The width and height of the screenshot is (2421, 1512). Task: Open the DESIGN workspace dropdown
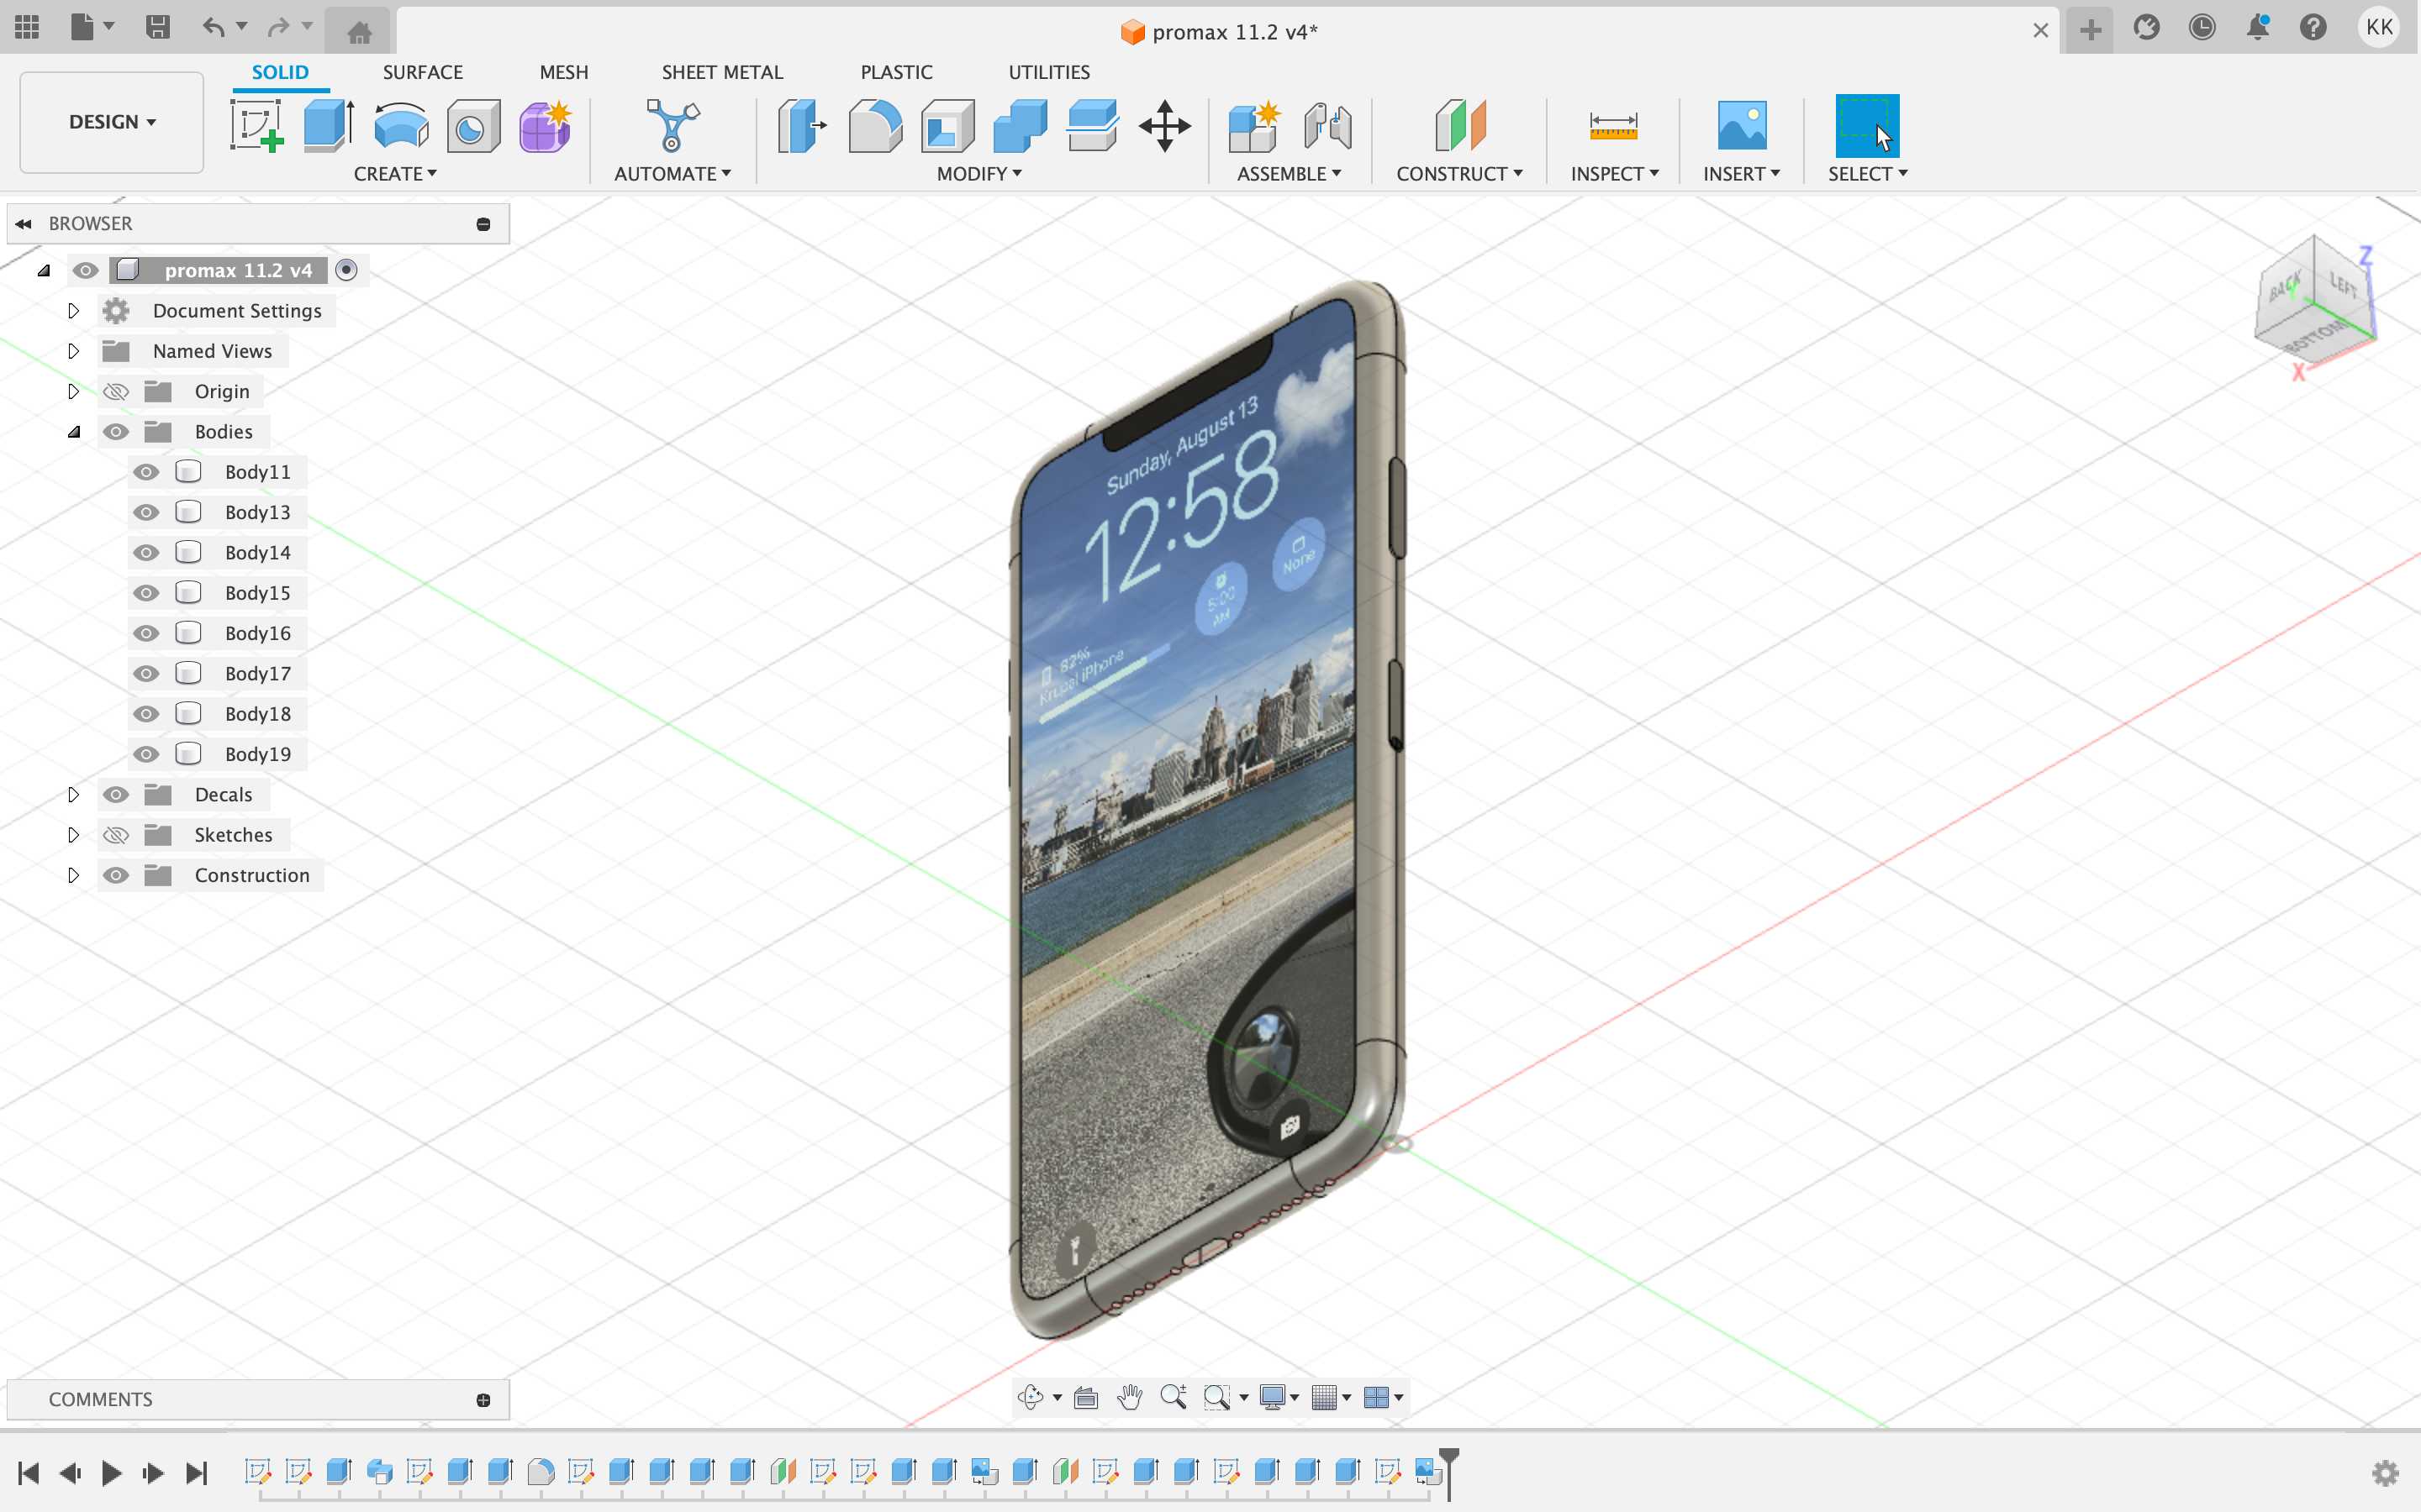point(112,122)
